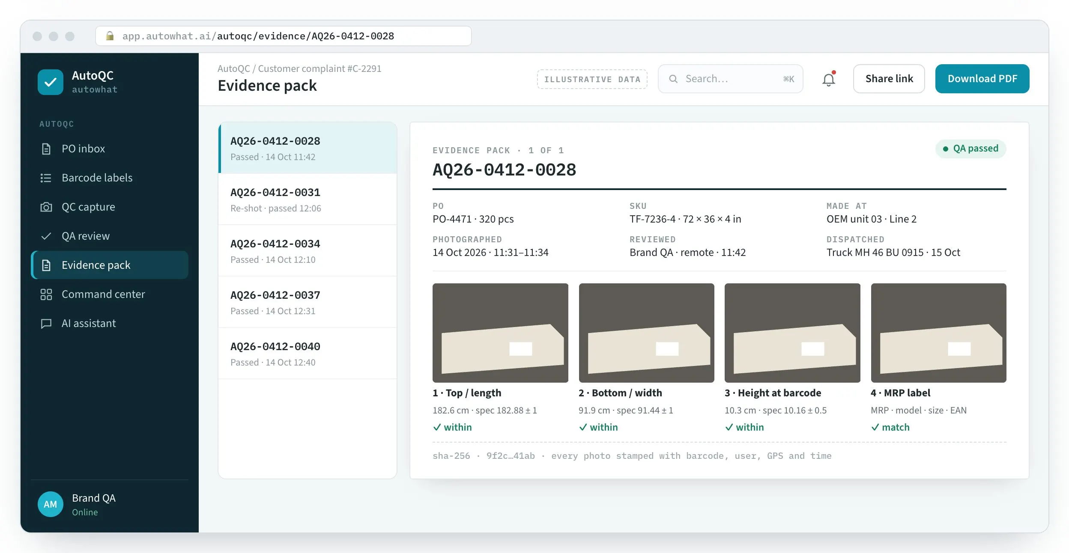Viewport: 1069px width, 553px height.
Task: Select pack AQ26-0412-0028 in list
Action: click(x=308, y=148)
